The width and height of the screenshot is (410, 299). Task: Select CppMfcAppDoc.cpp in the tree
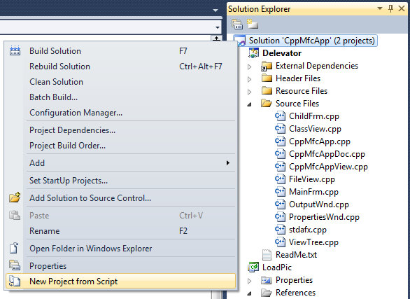pos(327,154)
